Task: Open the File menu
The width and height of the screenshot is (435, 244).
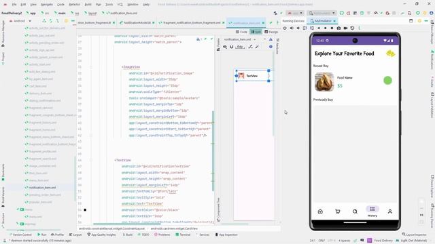Action: click(x=14, y=5)
